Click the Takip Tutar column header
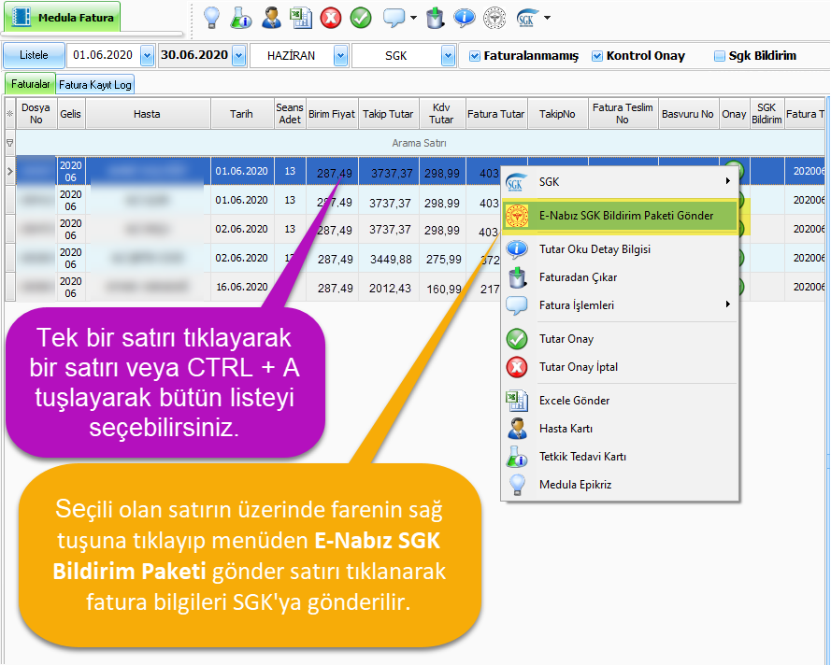Screen dimensions: 831x665 388,113
